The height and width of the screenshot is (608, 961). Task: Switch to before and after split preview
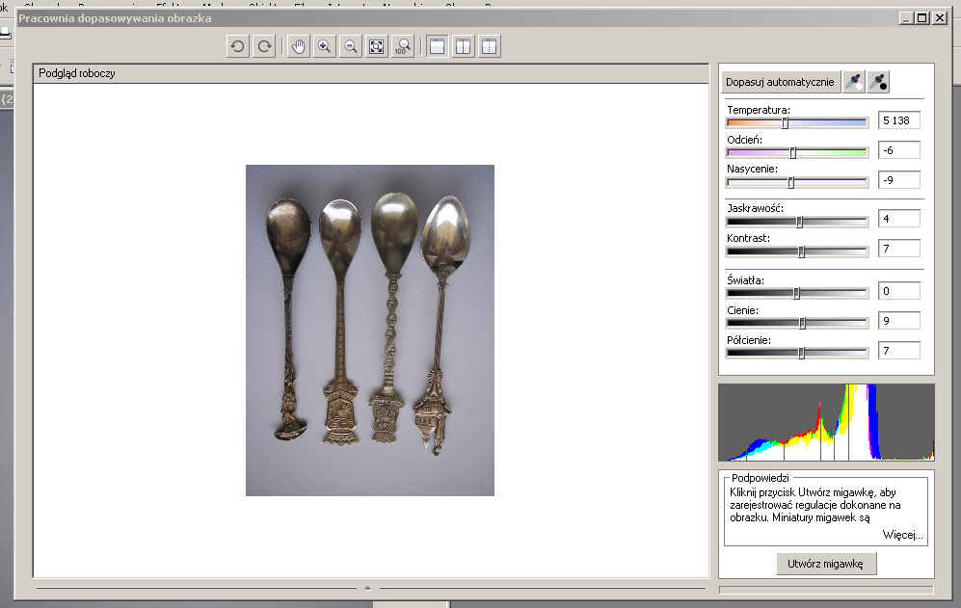[490, 46]
